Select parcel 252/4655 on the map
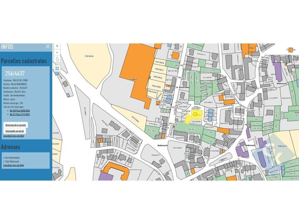 (x=208, y=103)
